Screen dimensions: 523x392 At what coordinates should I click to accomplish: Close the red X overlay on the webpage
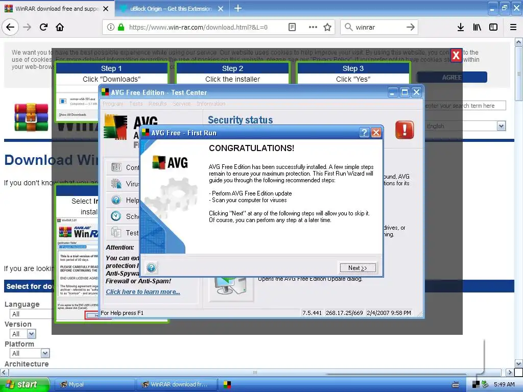click(456, 55)
